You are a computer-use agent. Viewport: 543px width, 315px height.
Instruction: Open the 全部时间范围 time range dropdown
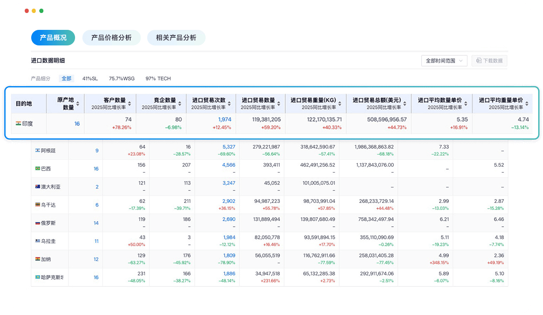coord(445,61)
